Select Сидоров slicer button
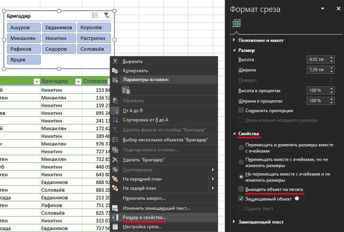This screenshot has height=232, width=344. [59, 49]
